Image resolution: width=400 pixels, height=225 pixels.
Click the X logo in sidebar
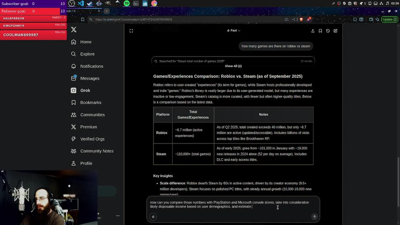pos(74,30)
